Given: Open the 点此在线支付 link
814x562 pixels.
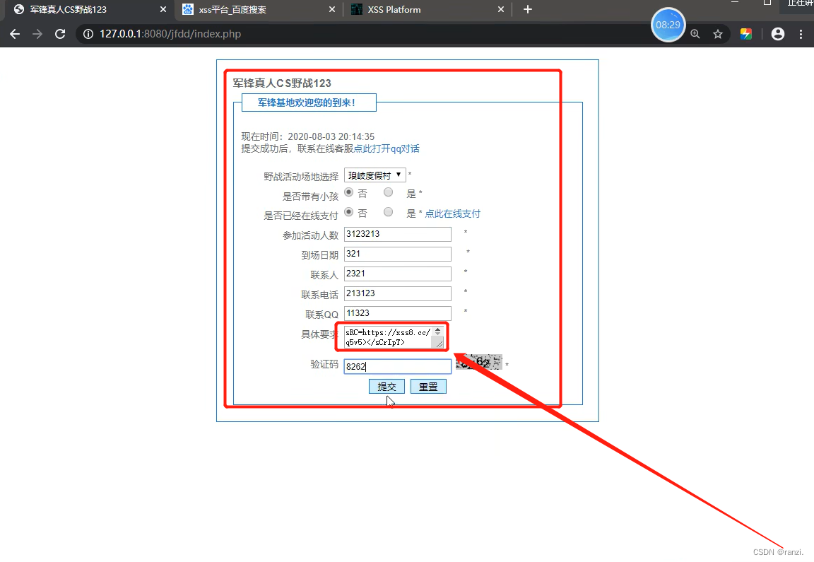Looking at the screenshot, I should point(453,214).
